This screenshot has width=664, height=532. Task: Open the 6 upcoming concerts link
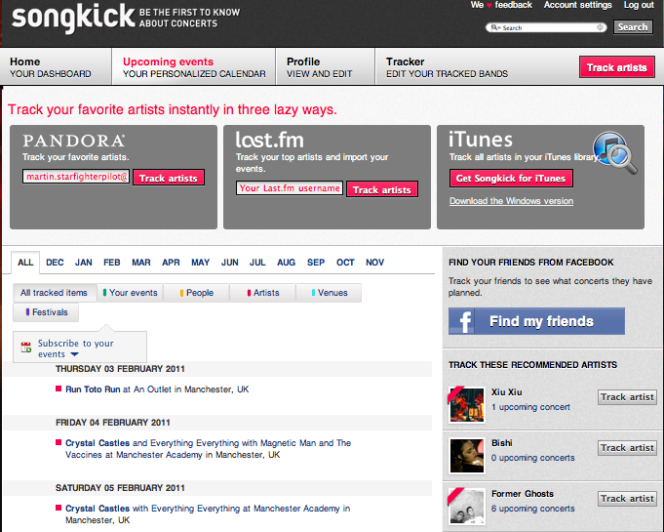point(533,509)
